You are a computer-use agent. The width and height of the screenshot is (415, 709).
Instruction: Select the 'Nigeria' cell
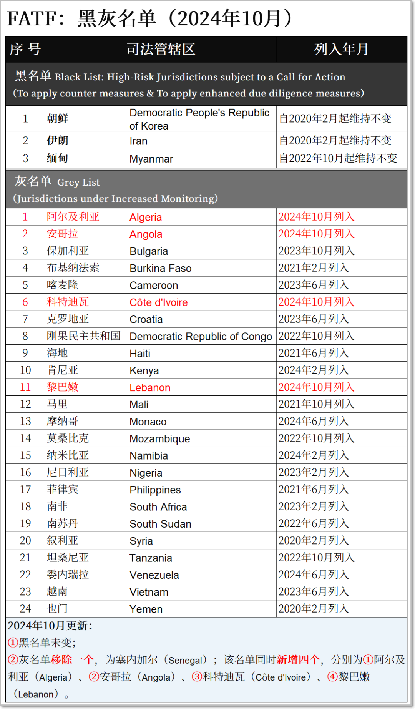202,472
